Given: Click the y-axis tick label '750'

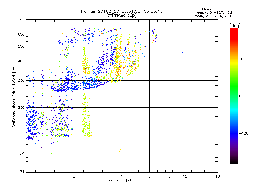Looking at the screenshot, I should 21,20.
